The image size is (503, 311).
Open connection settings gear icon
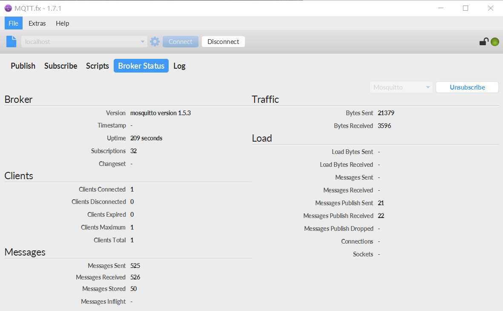click(155, 41)
